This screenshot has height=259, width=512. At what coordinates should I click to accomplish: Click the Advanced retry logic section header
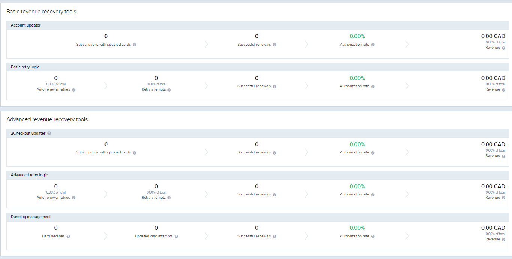coord(258,175)
